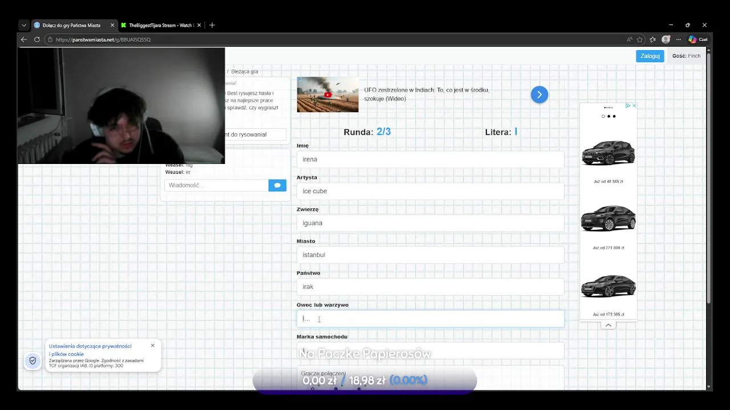The height and width of the screenshot is (410, 730).
Task: Click in the Imię field with irena
Action: [x=430, y=159]
